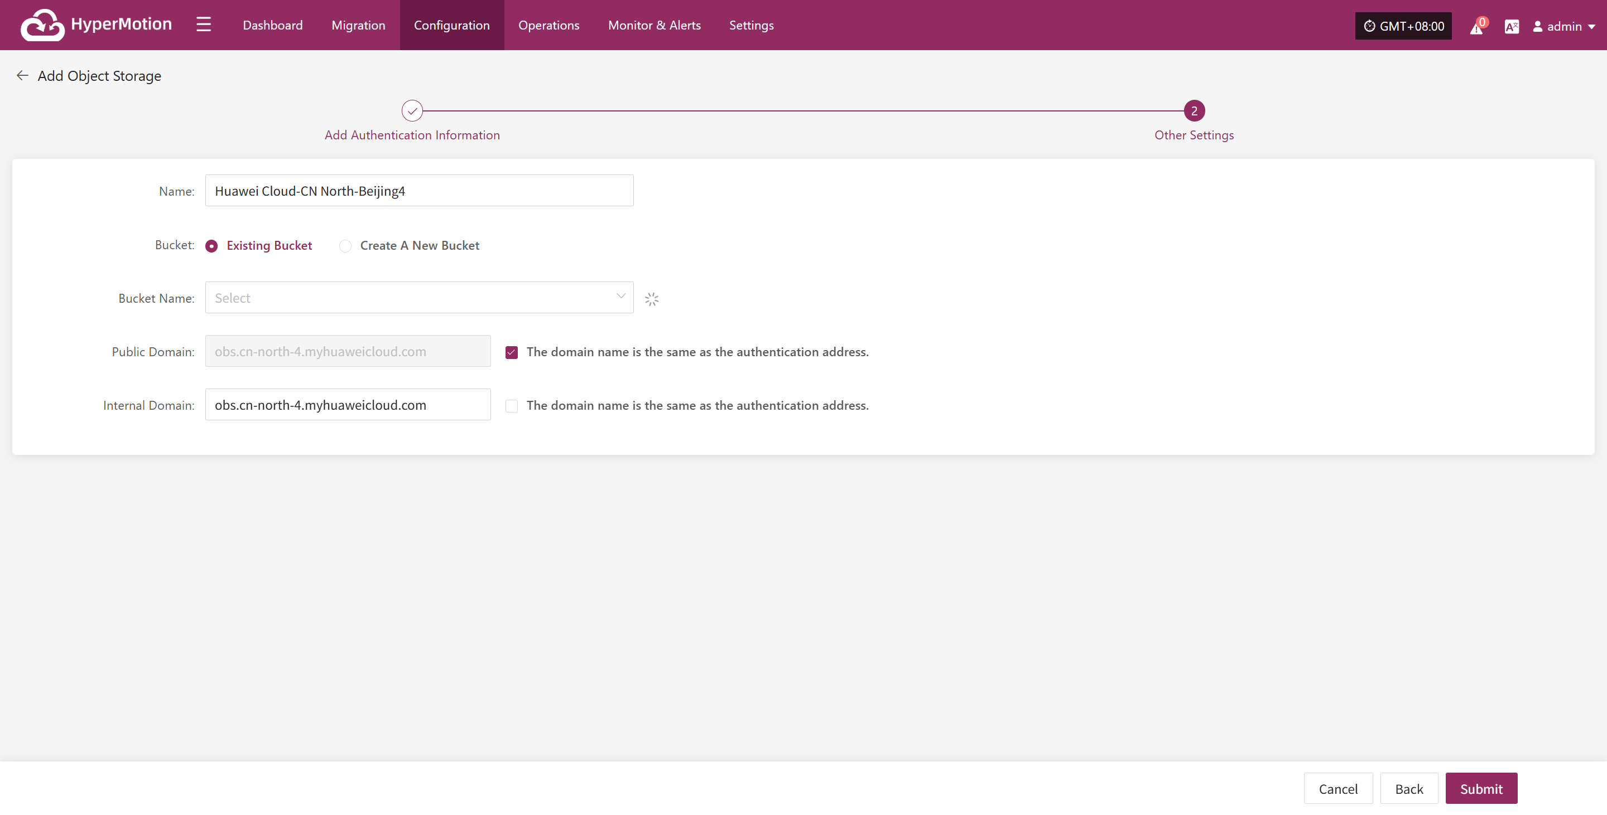Click the refresh spinner next to Bucket Name
This screenshot has height=815, width=1607.
click(x=651, y=299)
